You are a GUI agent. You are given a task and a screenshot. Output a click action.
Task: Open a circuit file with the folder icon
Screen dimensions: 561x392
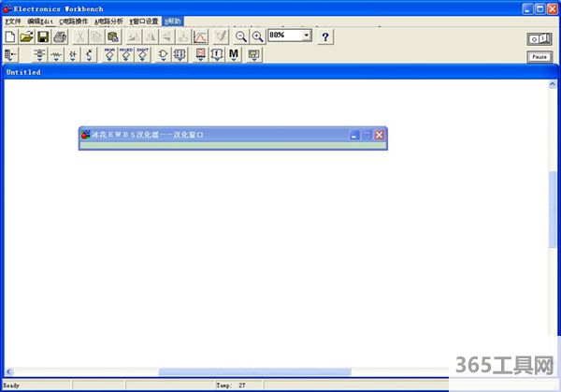[27, 36]
